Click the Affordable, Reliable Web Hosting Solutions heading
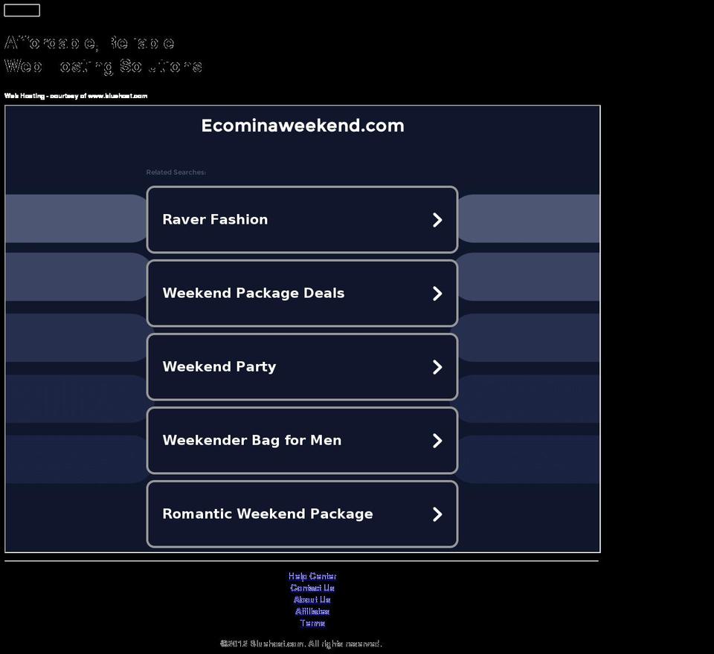 (x=103, y=54)
